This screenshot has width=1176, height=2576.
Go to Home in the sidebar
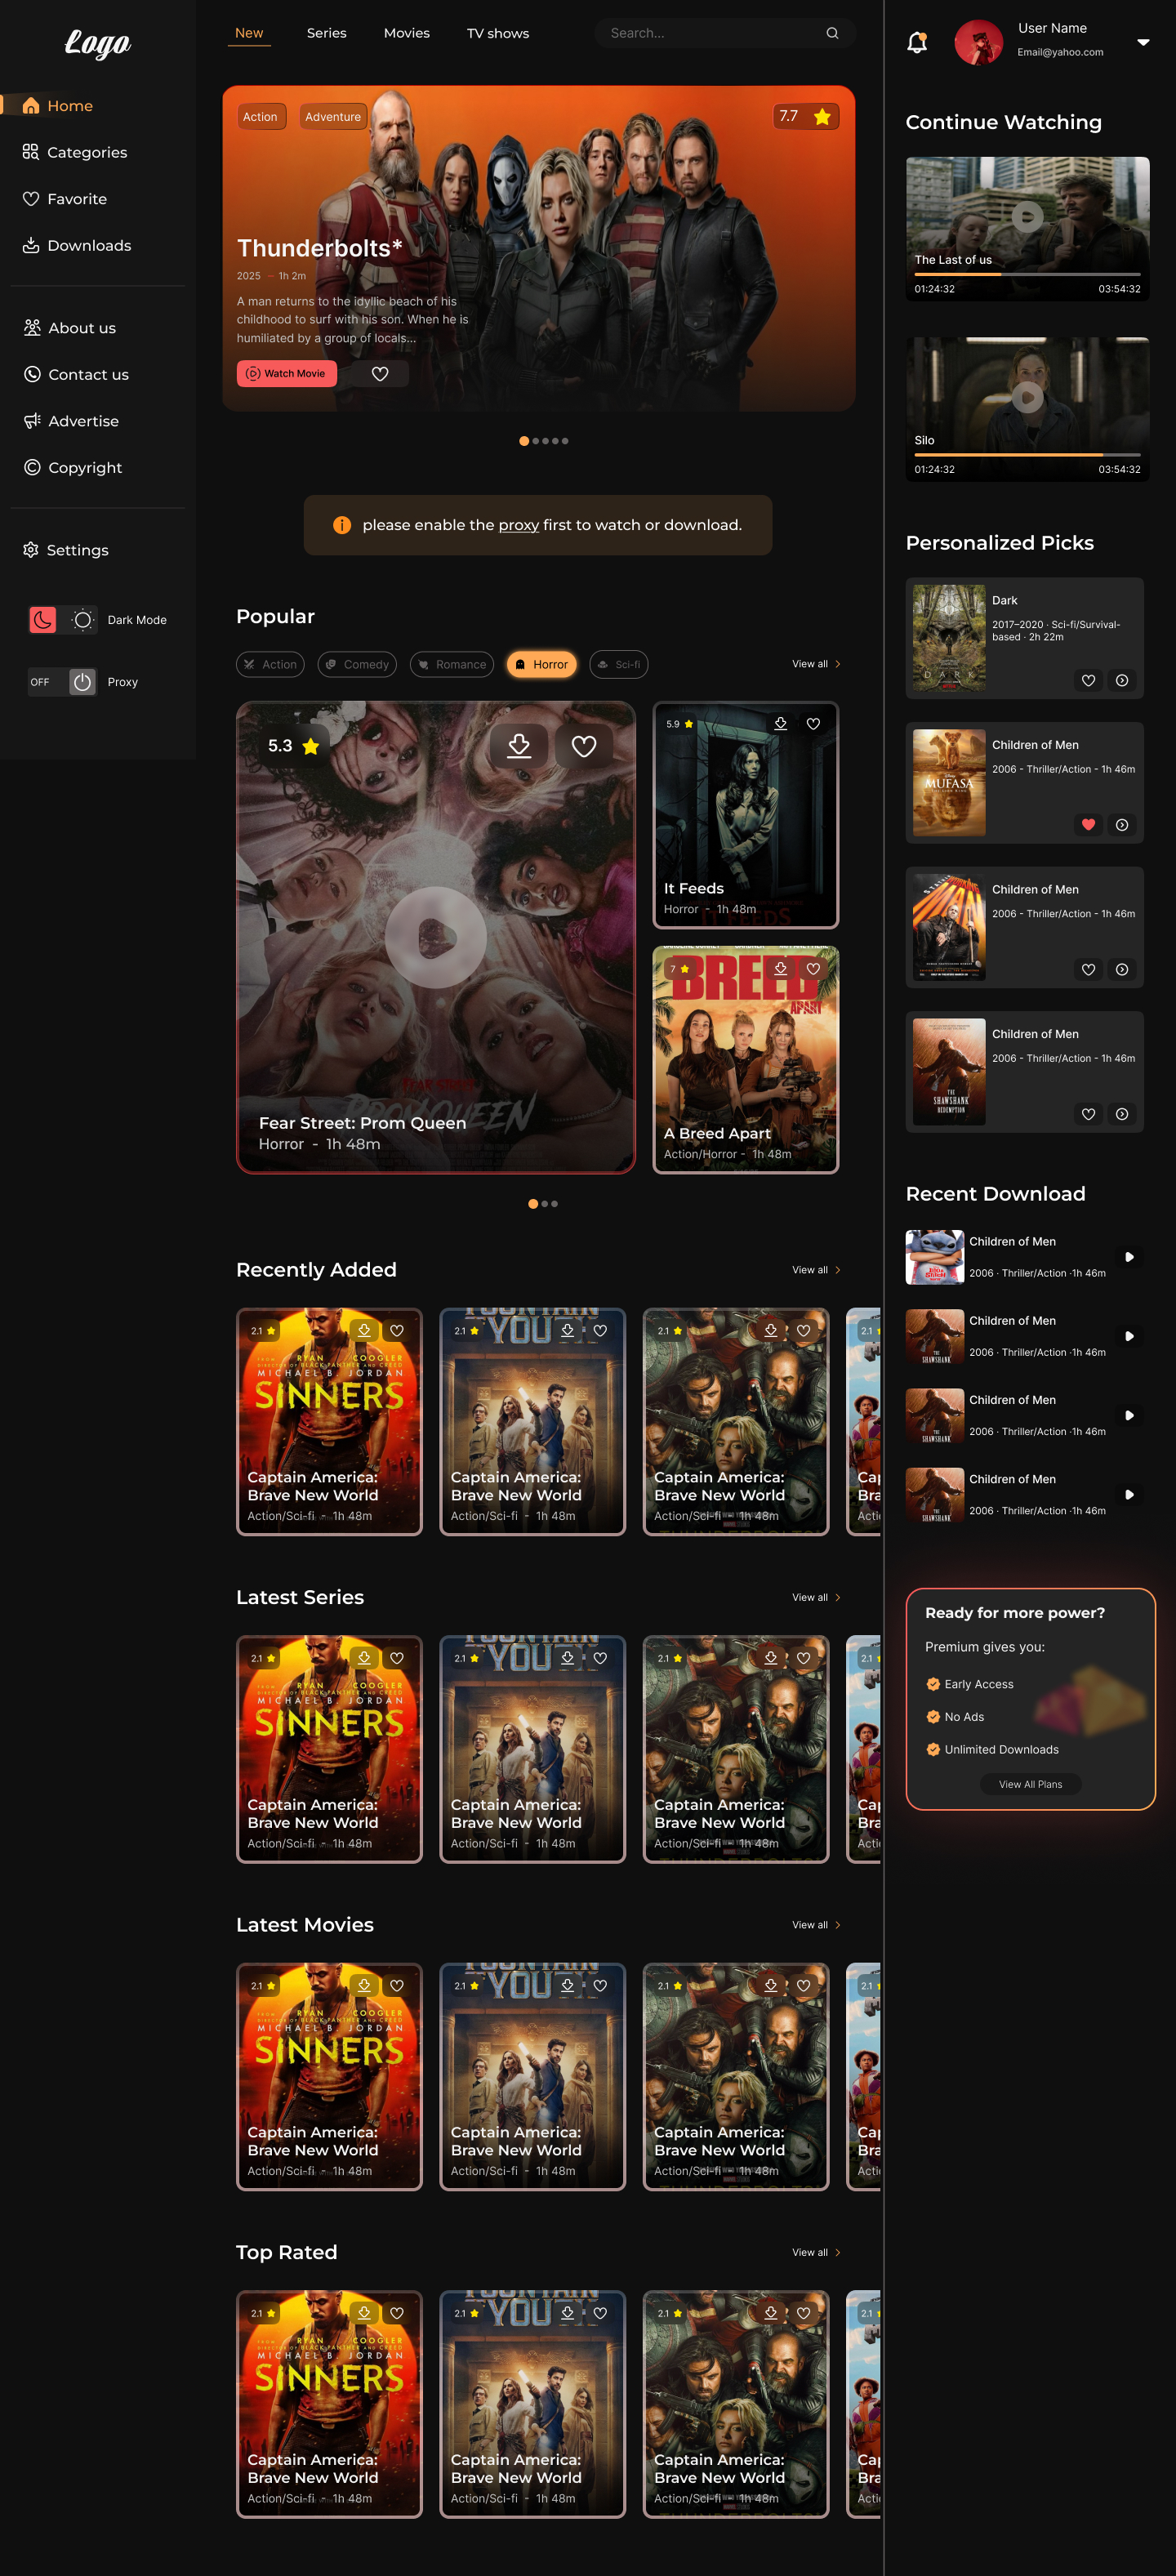pos(58,106)
